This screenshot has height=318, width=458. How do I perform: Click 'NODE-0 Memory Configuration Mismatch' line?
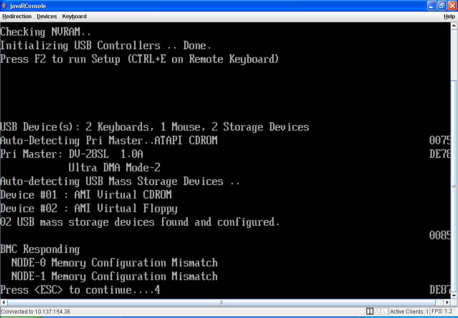tap(114, 263)
